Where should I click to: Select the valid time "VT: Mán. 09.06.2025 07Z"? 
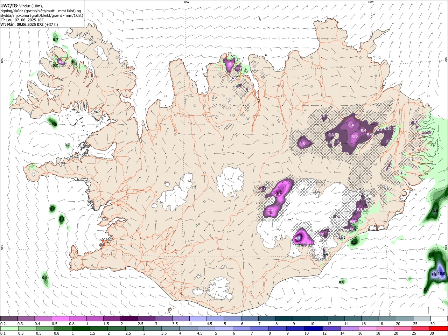coord(22,24)
